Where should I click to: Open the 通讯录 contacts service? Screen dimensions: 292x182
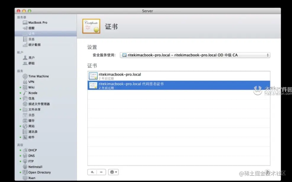click(x=30, y=132)
